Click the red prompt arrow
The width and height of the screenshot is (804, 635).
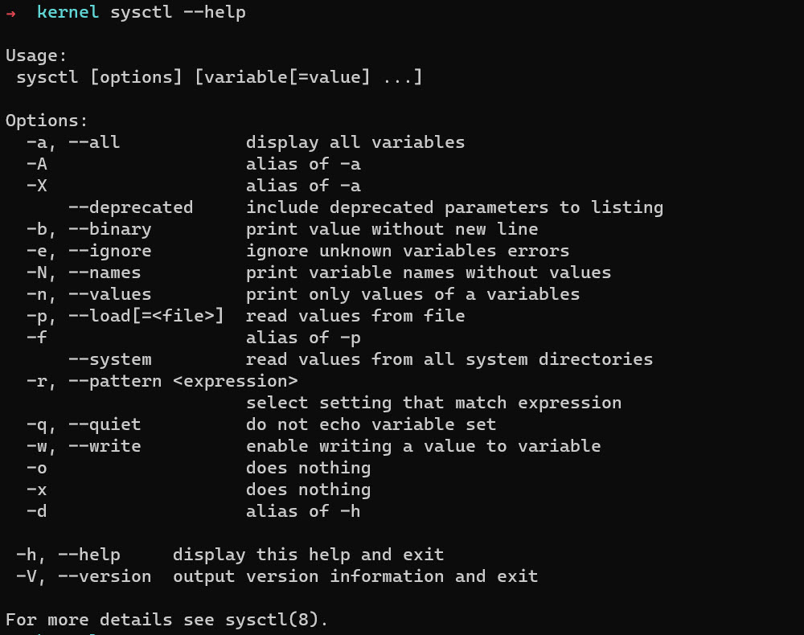click(10, 14)
